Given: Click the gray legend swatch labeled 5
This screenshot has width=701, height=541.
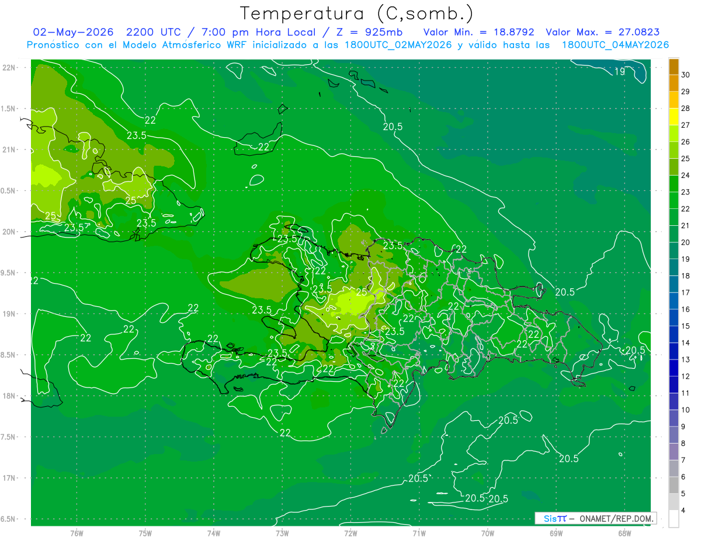Looking at the screenshot, I should point(674,485).
